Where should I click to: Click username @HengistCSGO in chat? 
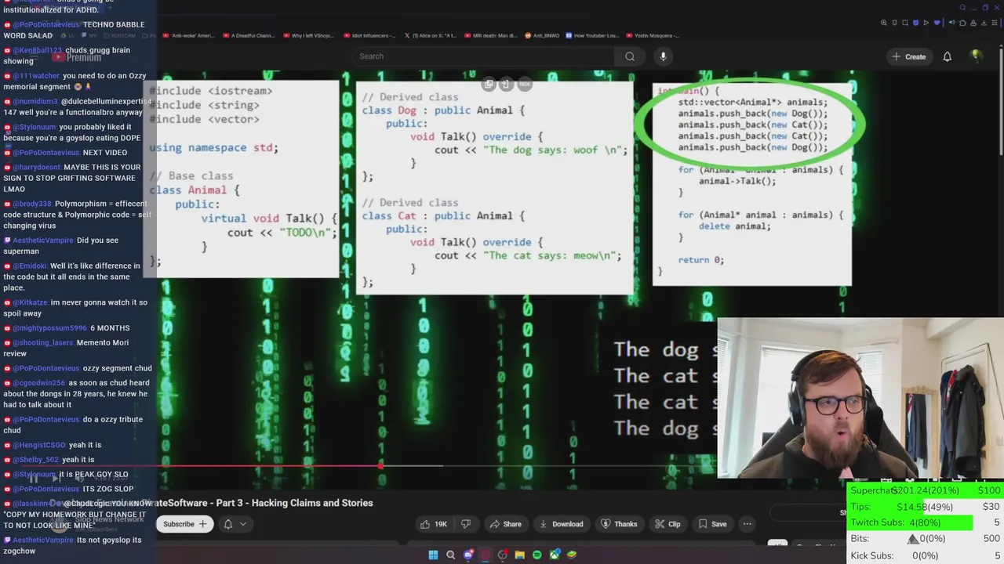click(x=38, y=445)
